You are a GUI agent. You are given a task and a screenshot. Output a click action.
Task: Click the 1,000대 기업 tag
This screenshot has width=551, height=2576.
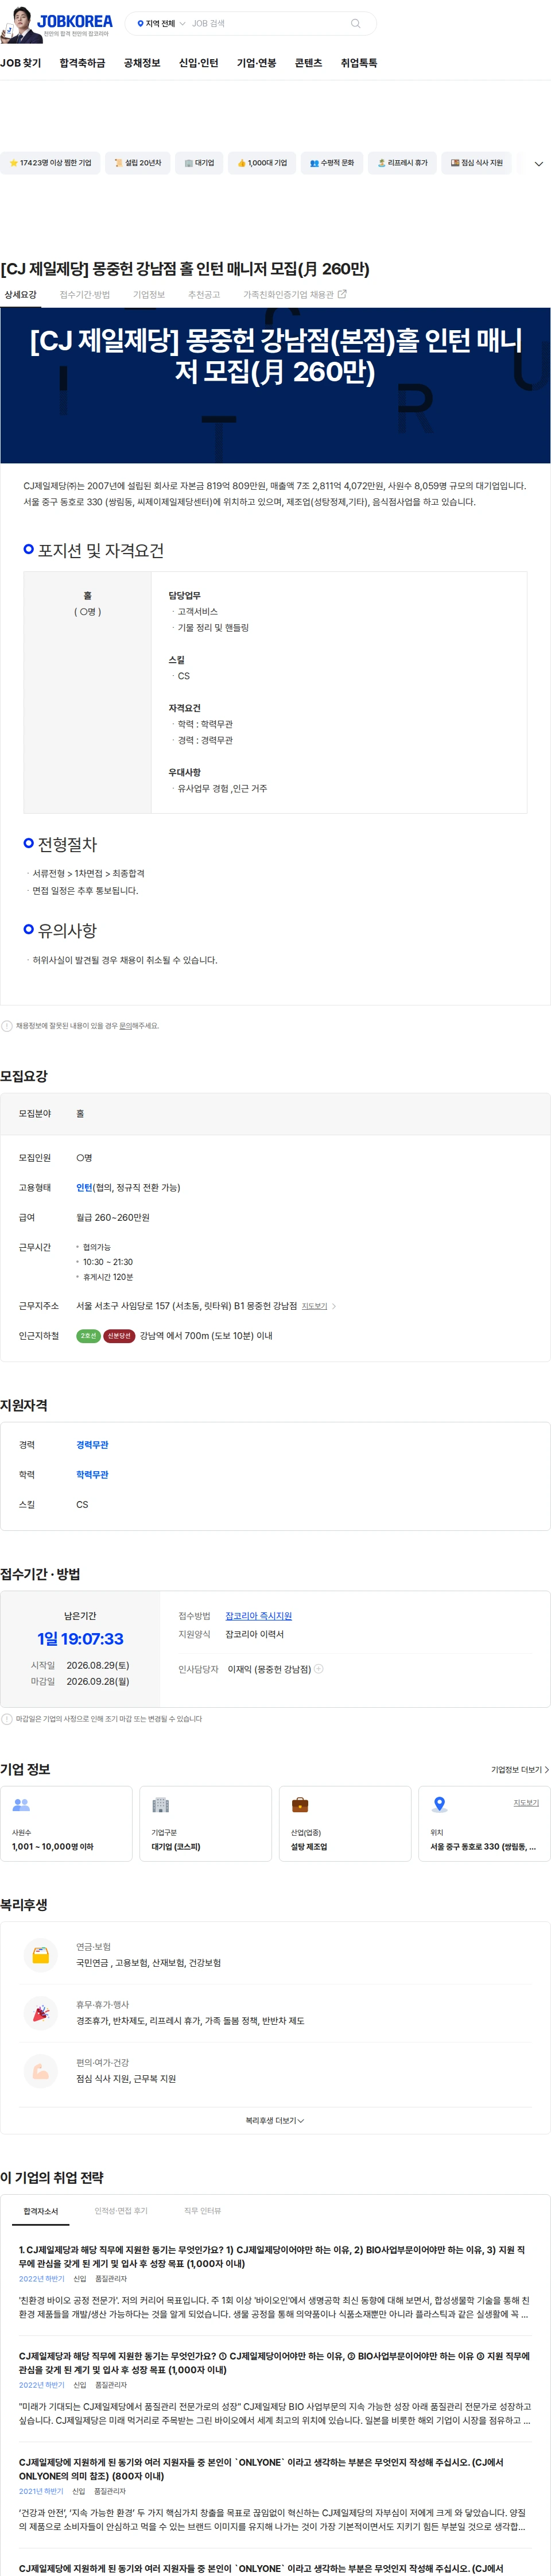262,163
